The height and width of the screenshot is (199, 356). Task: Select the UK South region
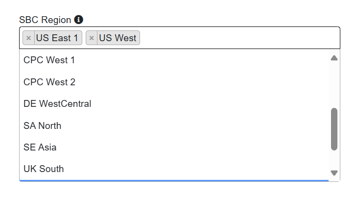pyautogui.click(x=174, y=169)
